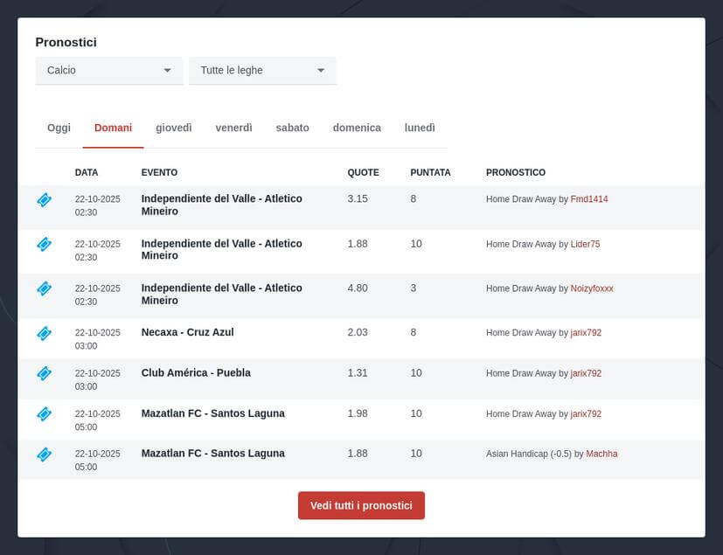Click the ticket icon on the first Mazatlan FC row
Screen dimensions: 723x555
coord(44,413)
